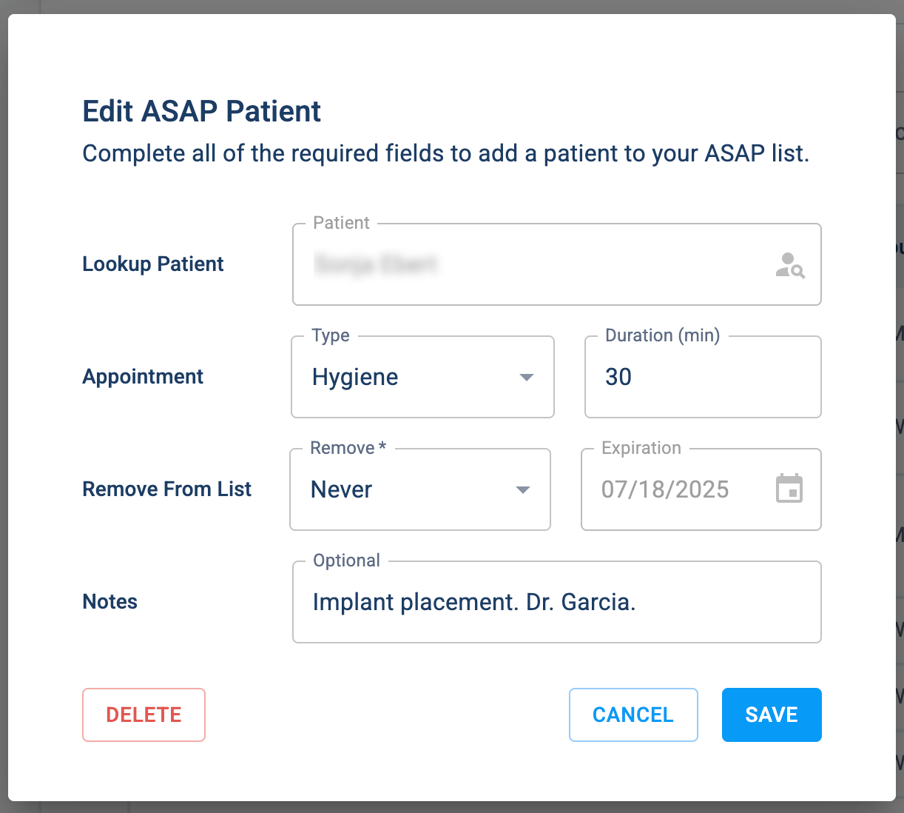Image resolution: width=904 pixels, height=813 pixels.
Task: Open the Expiration calendar picker icon
Action: (789, 489)
